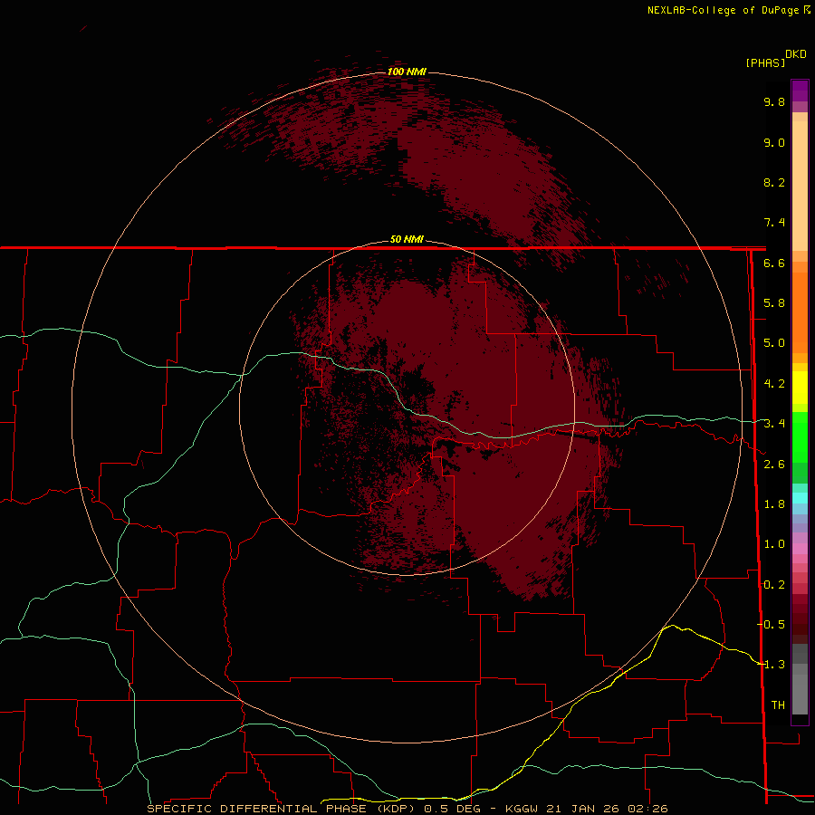Image resolution: width=815 pixels, height=815 pixels.
Task: Pick the yellow band beside 4.2
Action: pos(800,388)
